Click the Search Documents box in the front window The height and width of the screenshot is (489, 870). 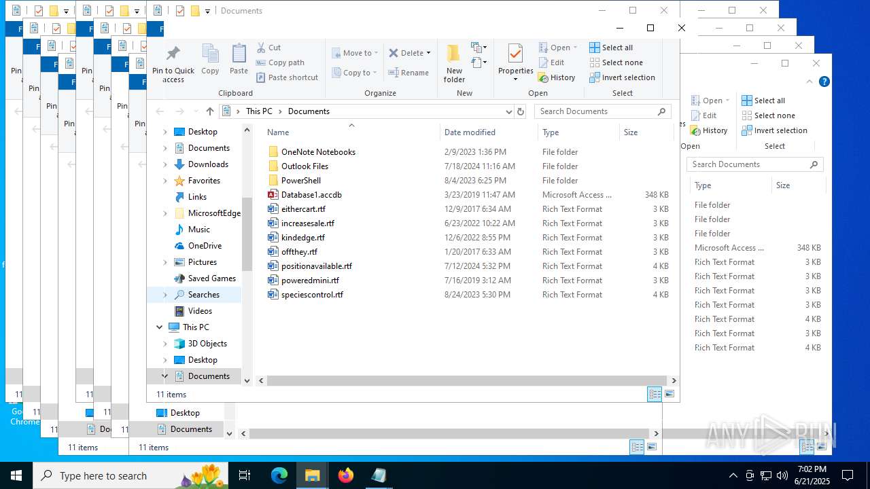602,111
